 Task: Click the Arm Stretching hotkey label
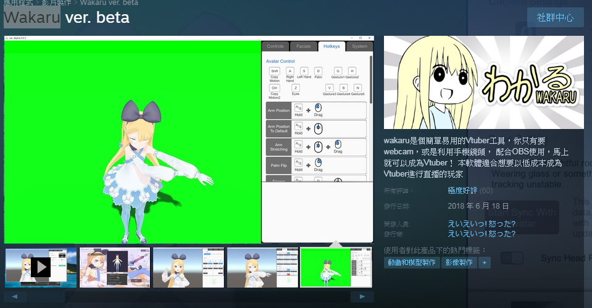pyautogui.click(x=278, y=147)
